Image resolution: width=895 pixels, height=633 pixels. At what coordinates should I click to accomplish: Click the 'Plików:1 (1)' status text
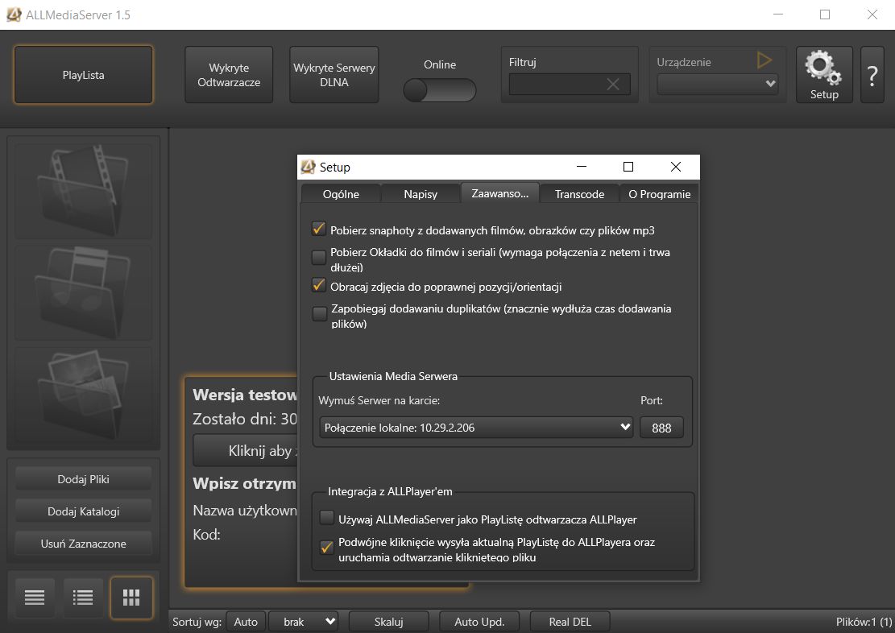(864, 622)
